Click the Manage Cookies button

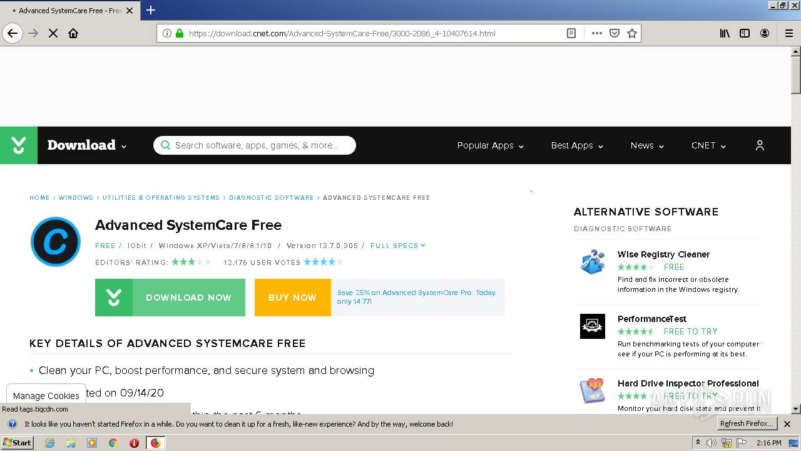pyautogui.click(x=46, y=396)
